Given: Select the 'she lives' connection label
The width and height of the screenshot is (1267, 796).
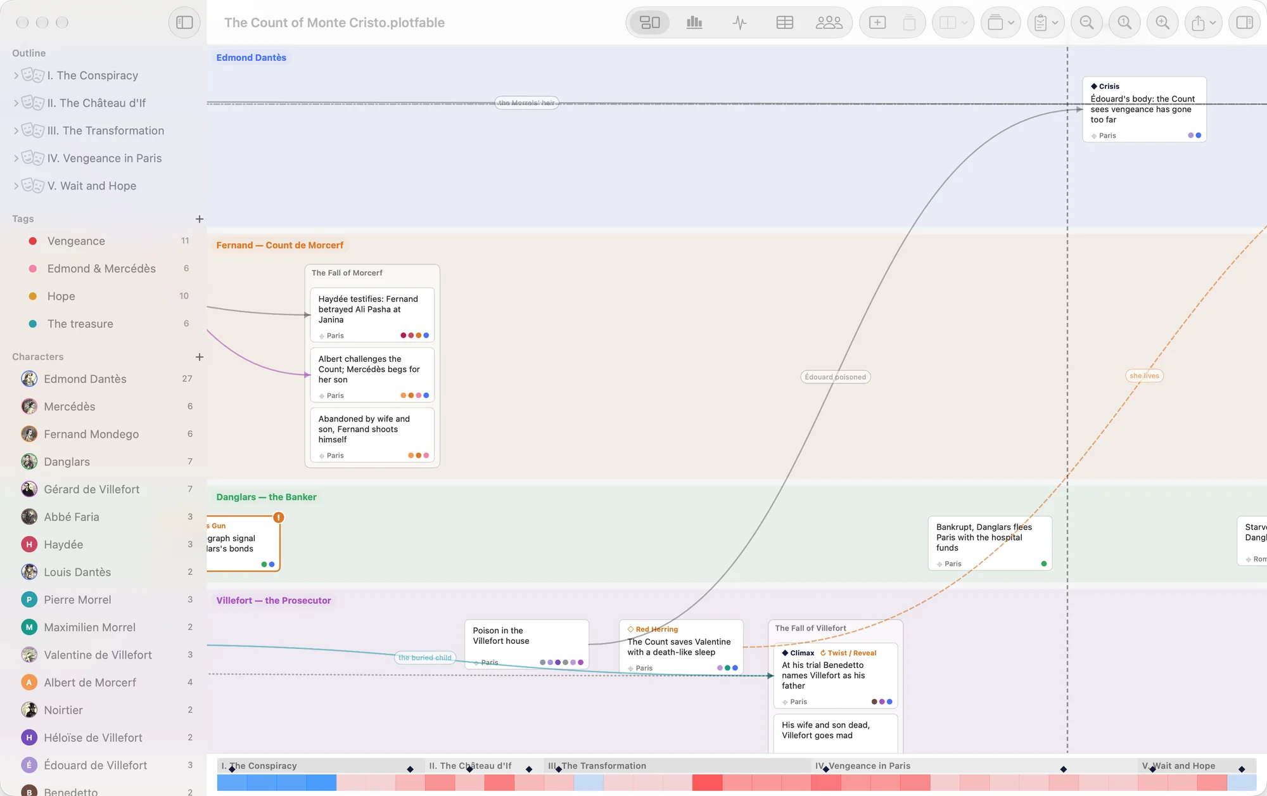Looking at the screenshot, I should point(1144,376).
